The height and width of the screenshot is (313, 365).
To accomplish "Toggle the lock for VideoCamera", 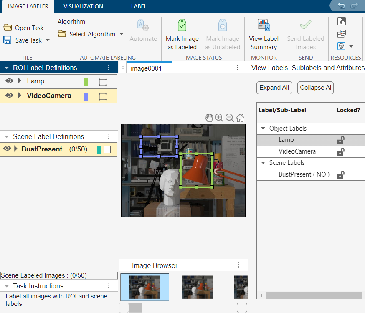I will click(341, 151).
